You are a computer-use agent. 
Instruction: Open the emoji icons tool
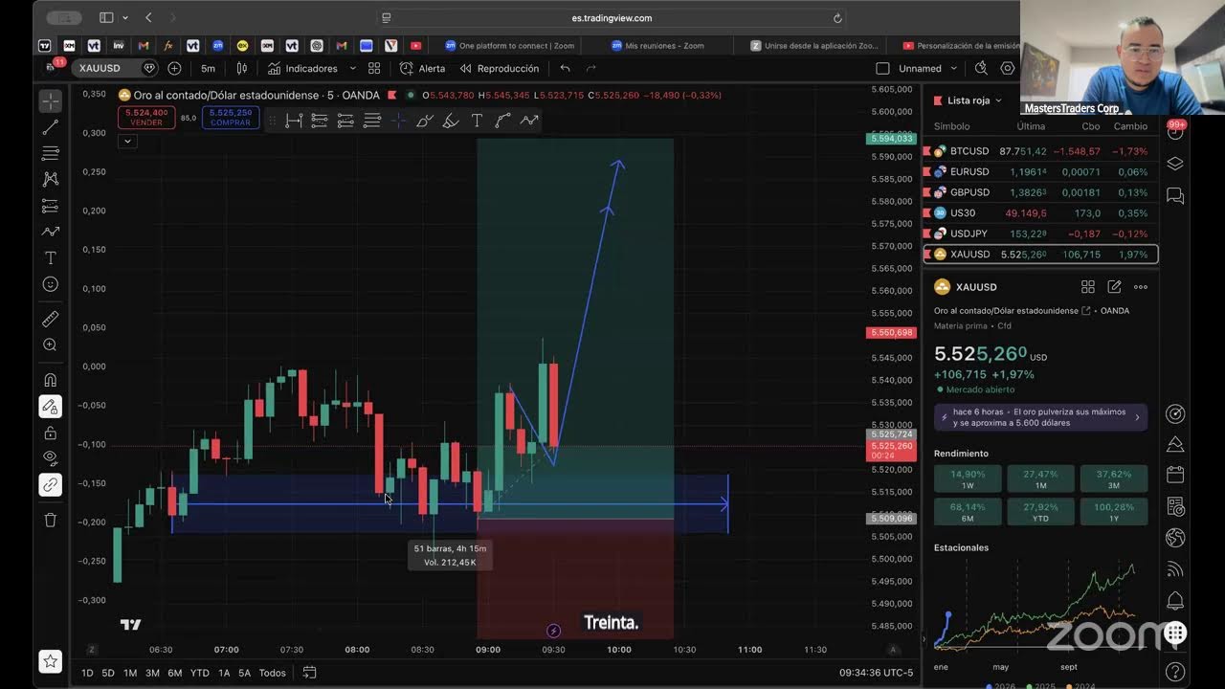51,284
